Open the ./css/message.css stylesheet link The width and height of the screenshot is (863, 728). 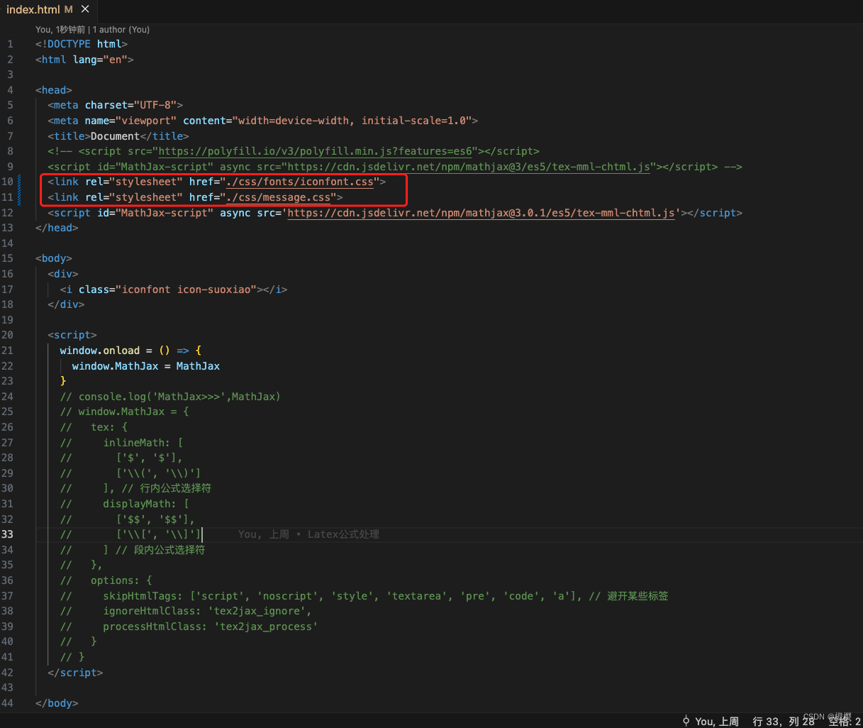pyautogui.click(x=280, y=197)
